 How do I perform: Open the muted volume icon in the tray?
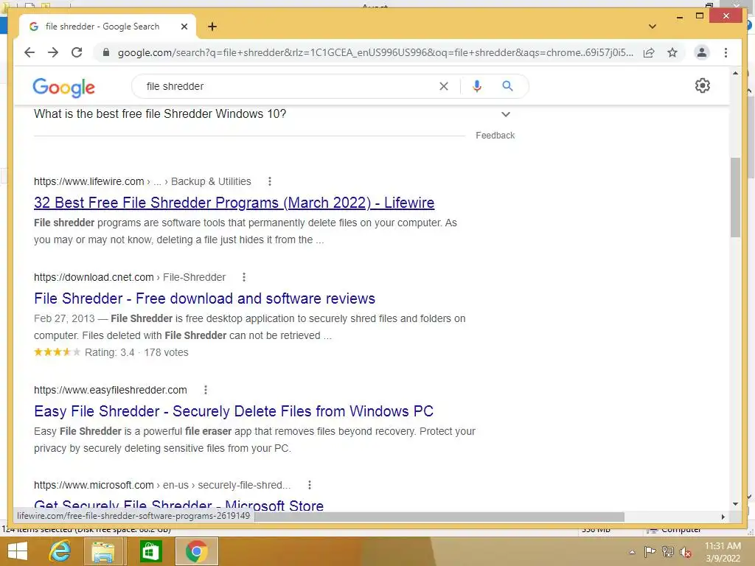686,552
